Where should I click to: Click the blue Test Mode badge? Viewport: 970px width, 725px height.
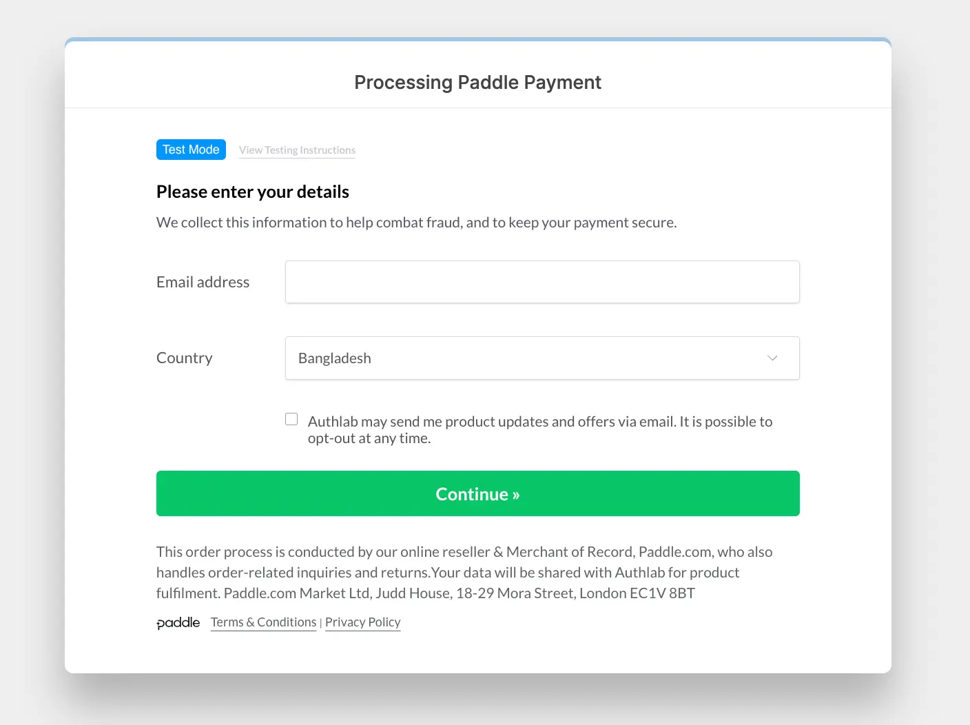click(191, 150)
